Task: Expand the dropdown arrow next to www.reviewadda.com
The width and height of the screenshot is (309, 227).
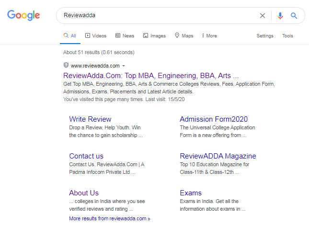Action: [x=124, y=66]
